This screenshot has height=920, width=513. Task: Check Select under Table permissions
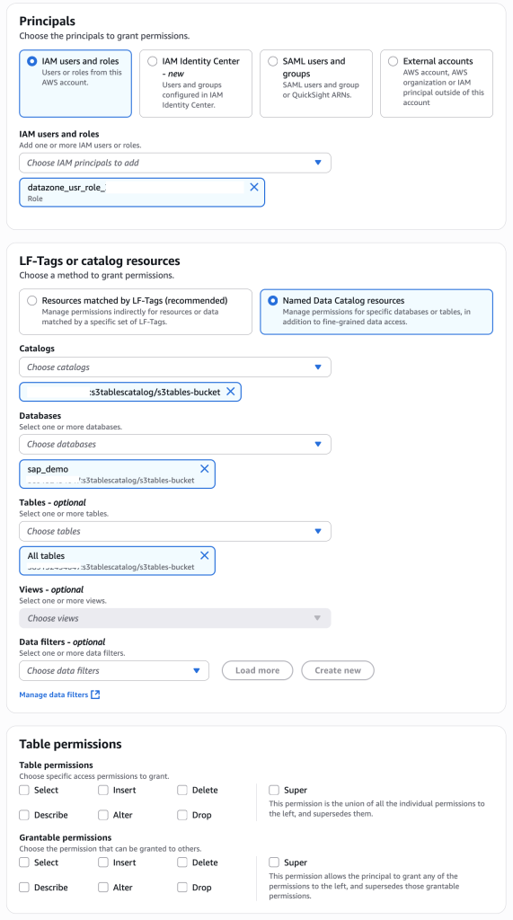coord(24,791)
